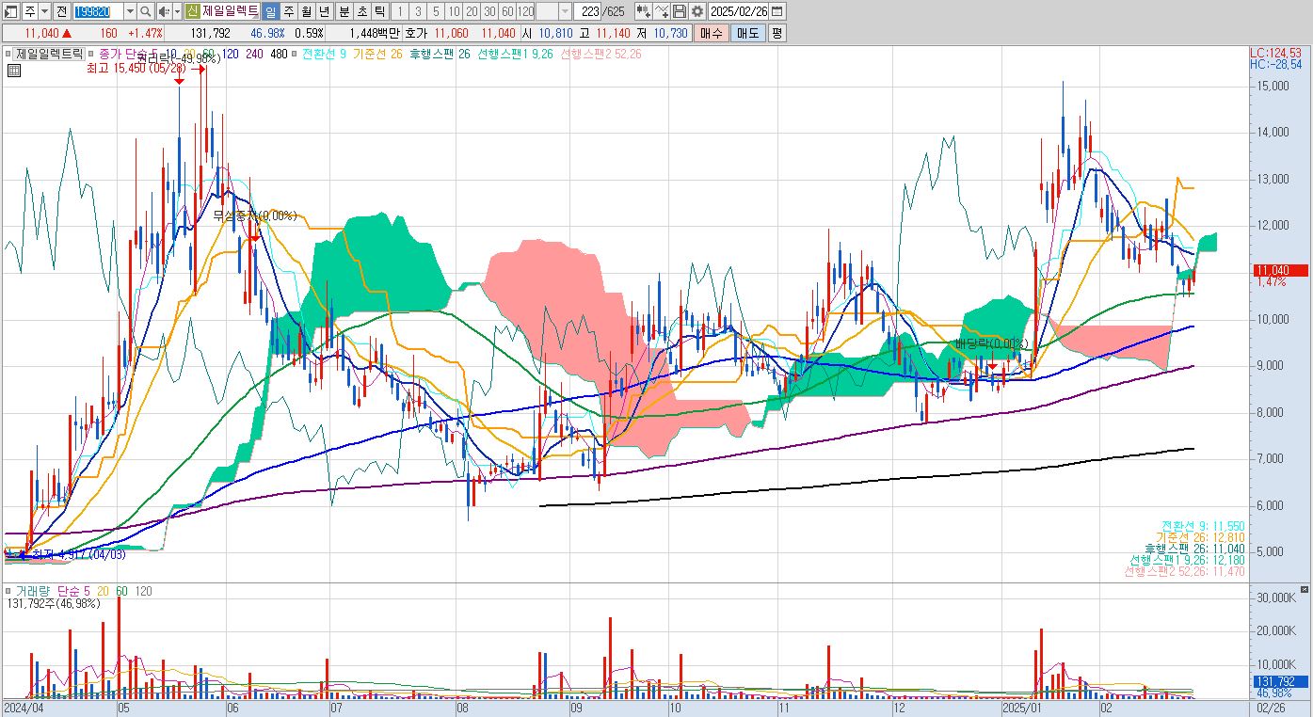
Task: Toggle the 분 minute chart button
Action: pyautogui.click(x=344, y=11)
